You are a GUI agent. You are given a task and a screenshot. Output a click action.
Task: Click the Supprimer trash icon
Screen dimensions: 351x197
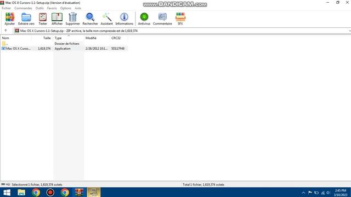click(72, 19)
